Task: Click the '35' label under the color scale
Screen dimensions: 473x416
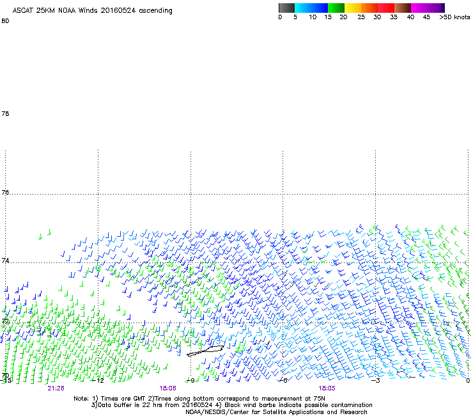Action: tap(394, 17)
